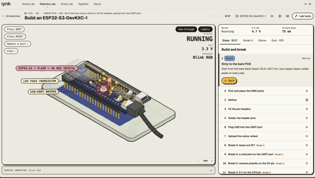Select the LDO PASS TRANSISTOR label

pyautogui.click(x=40, y=81)
